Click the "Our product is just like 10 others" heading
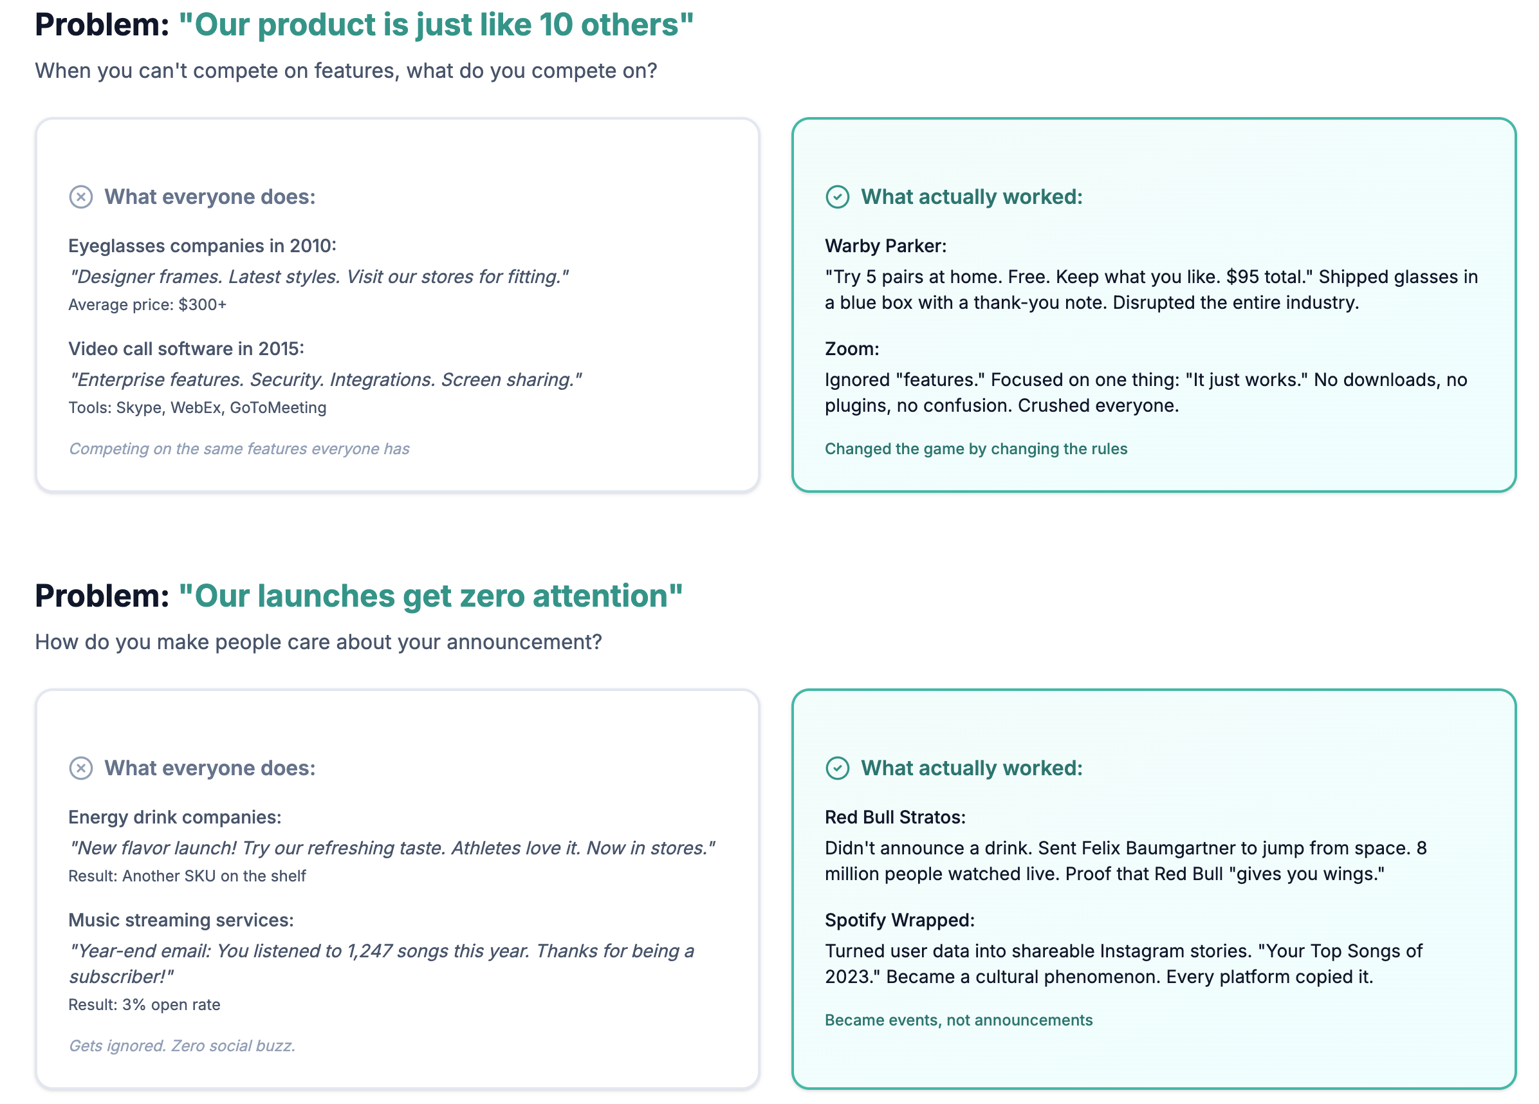This screenshot has width=1539, height=1104. [436, 25]
